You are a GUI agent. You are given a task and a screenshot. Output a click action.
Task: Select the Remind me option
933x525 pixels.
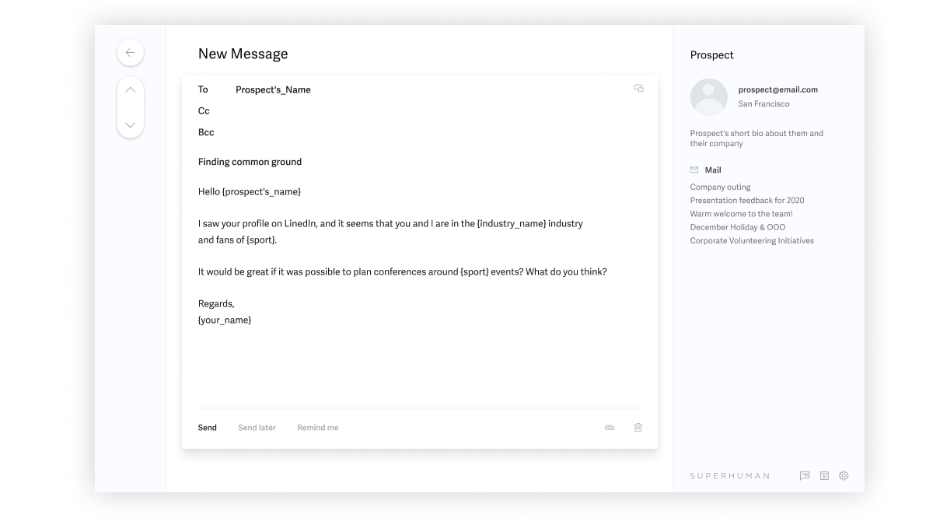(x=317, y=428)
